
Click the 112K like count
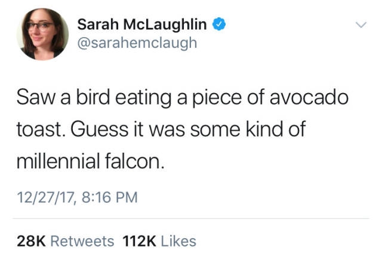138,241
